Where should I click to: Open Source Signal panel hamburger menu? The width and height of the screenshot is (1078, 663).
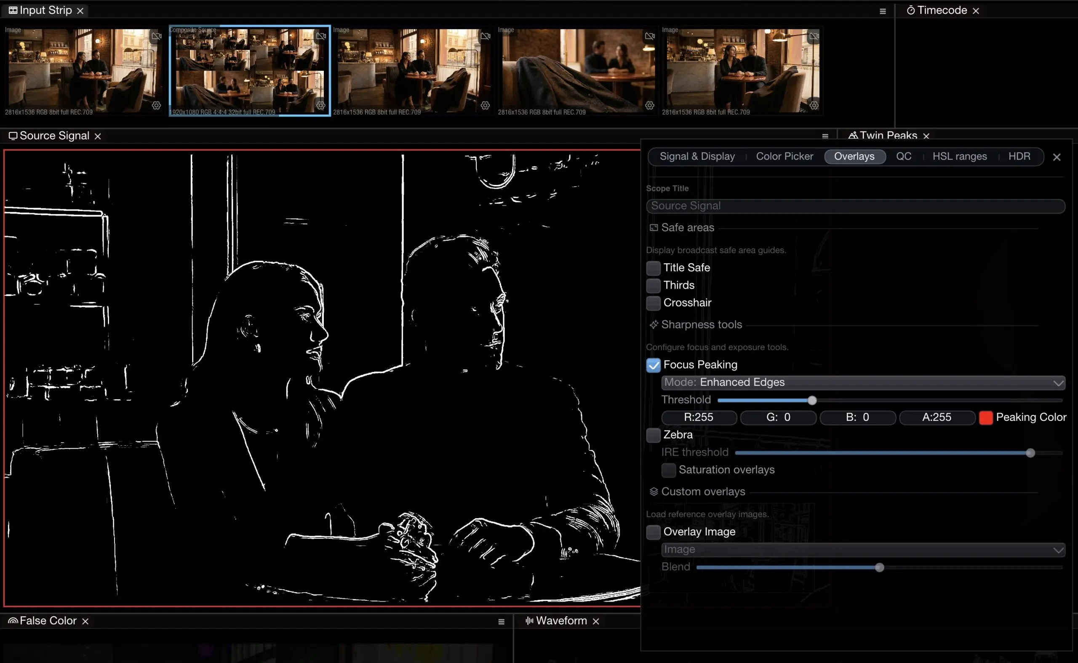pyautogui.click(x=825, y=136)
